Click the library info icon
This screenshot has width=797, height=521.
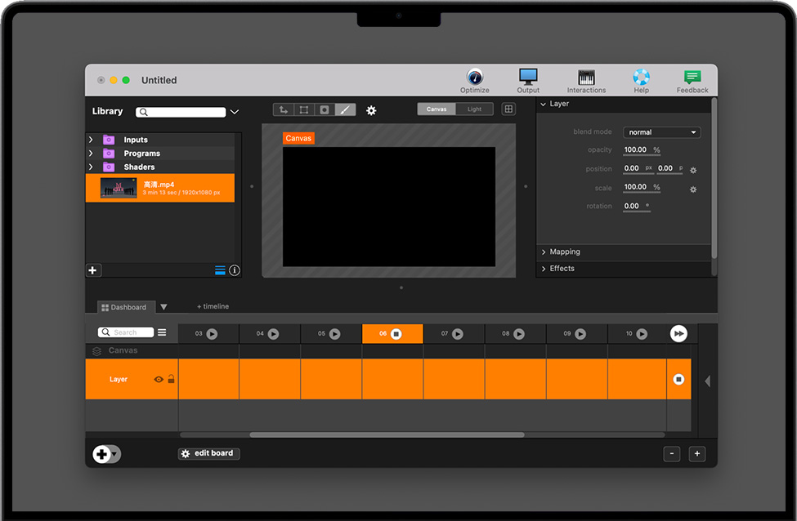(x=235, y=270)
